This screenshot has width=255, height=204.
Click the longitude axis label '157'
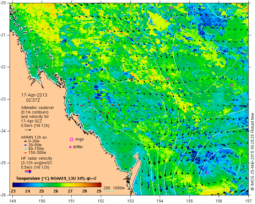click(x=248, y=201)
